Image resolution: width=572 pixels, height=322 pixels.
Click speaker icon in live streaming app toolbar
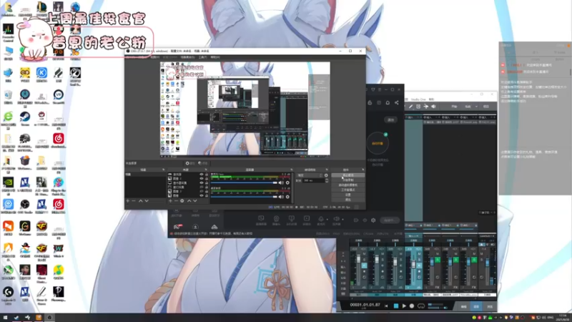(336, 219)
